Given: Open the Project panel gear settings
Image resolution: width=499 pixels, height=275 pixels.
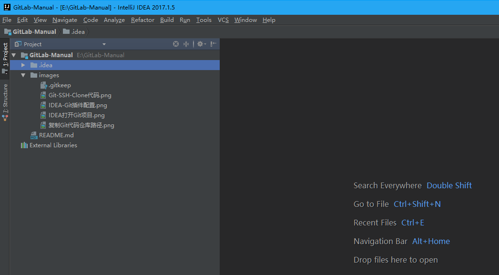Looking at the screenshot, I should pos(201,44).
